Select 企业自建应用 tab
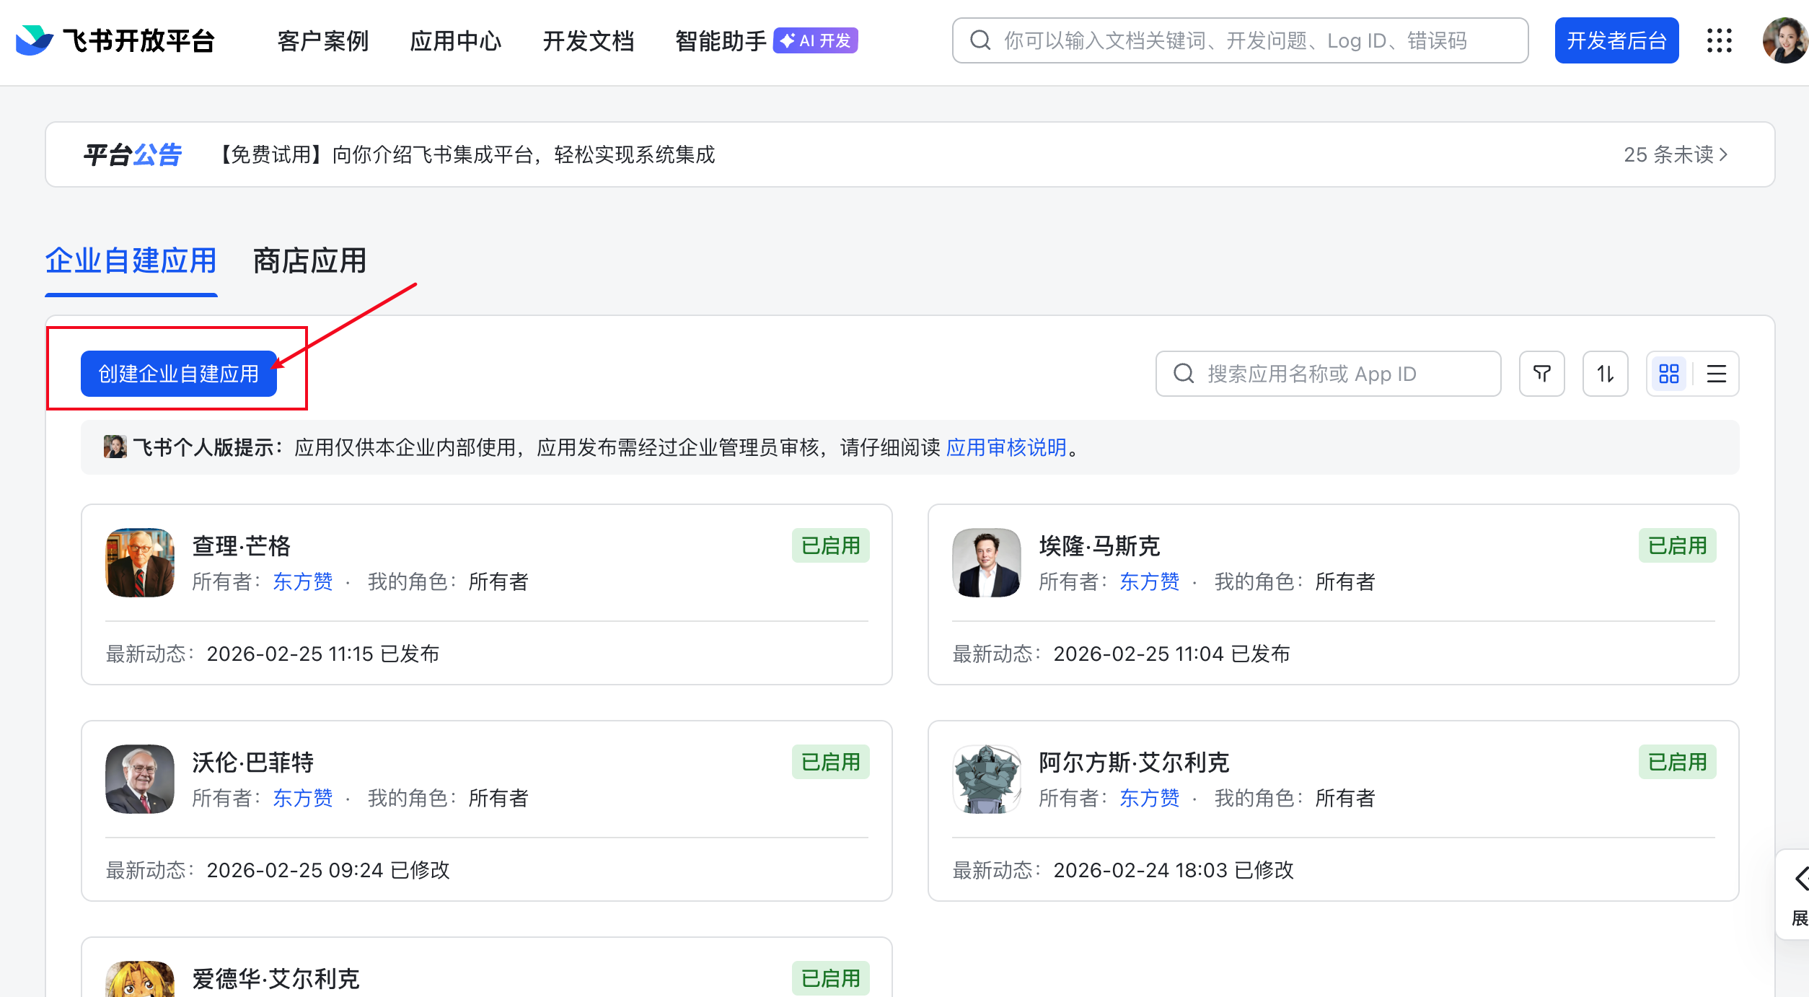This screenshot has height=997, width=1809. click(131, 261)
